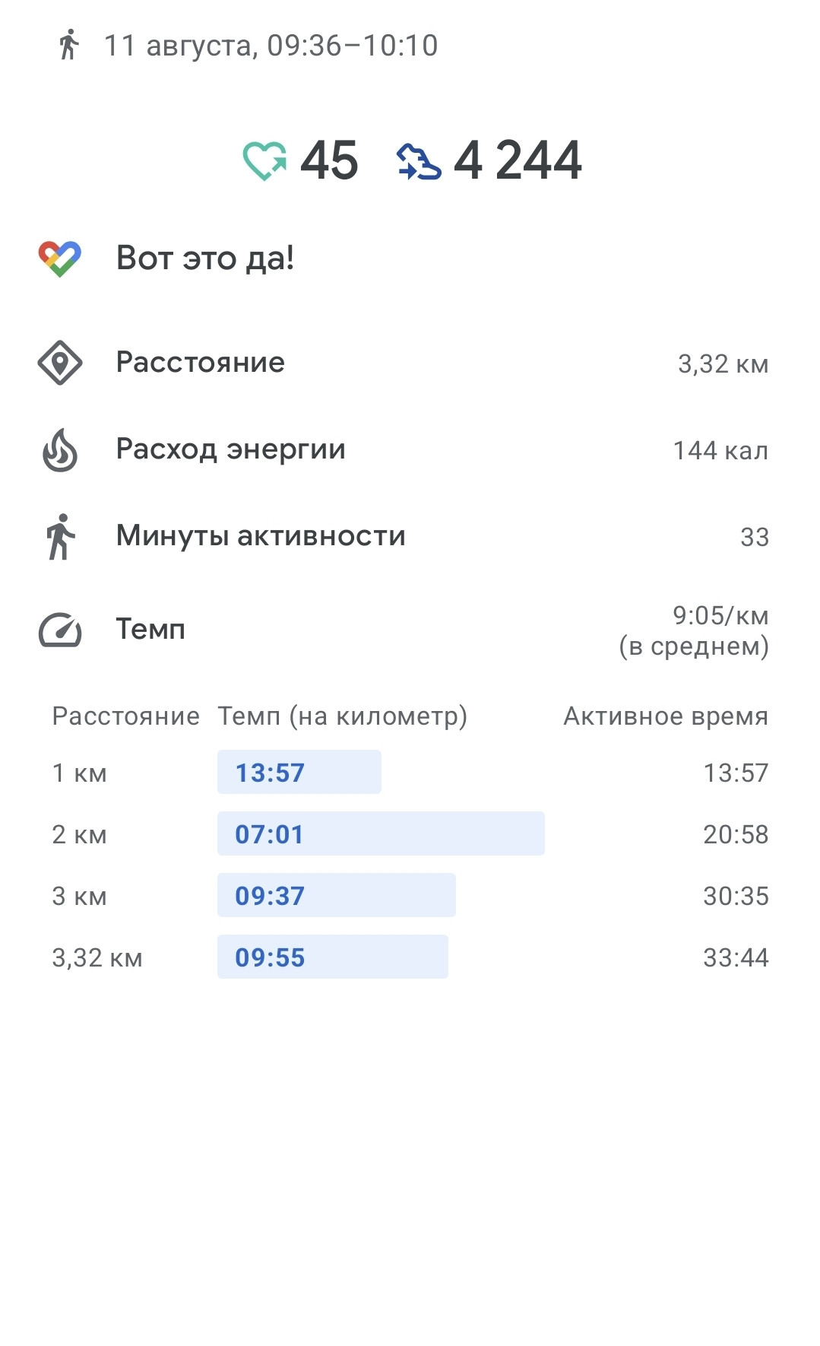
Task: Tap the Активное время column header
Action: (666, 716)
